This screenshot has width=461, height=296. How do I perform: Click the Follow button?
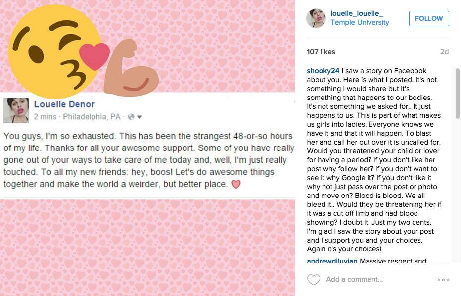click(428, 18)
